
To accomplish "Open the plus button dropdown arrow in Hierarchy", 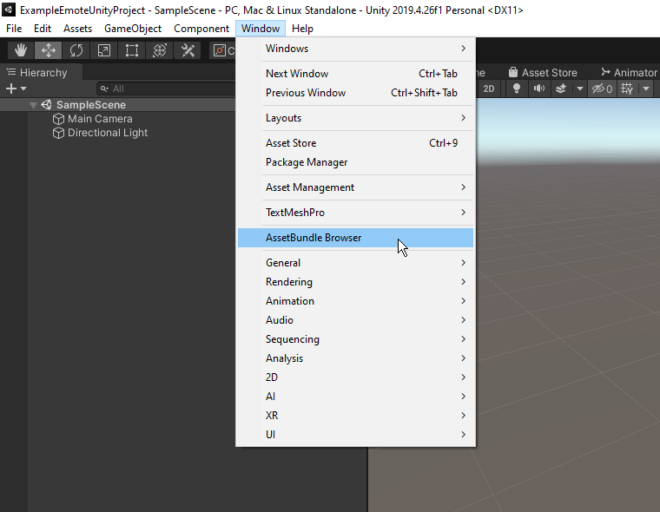I will [23, 89].
